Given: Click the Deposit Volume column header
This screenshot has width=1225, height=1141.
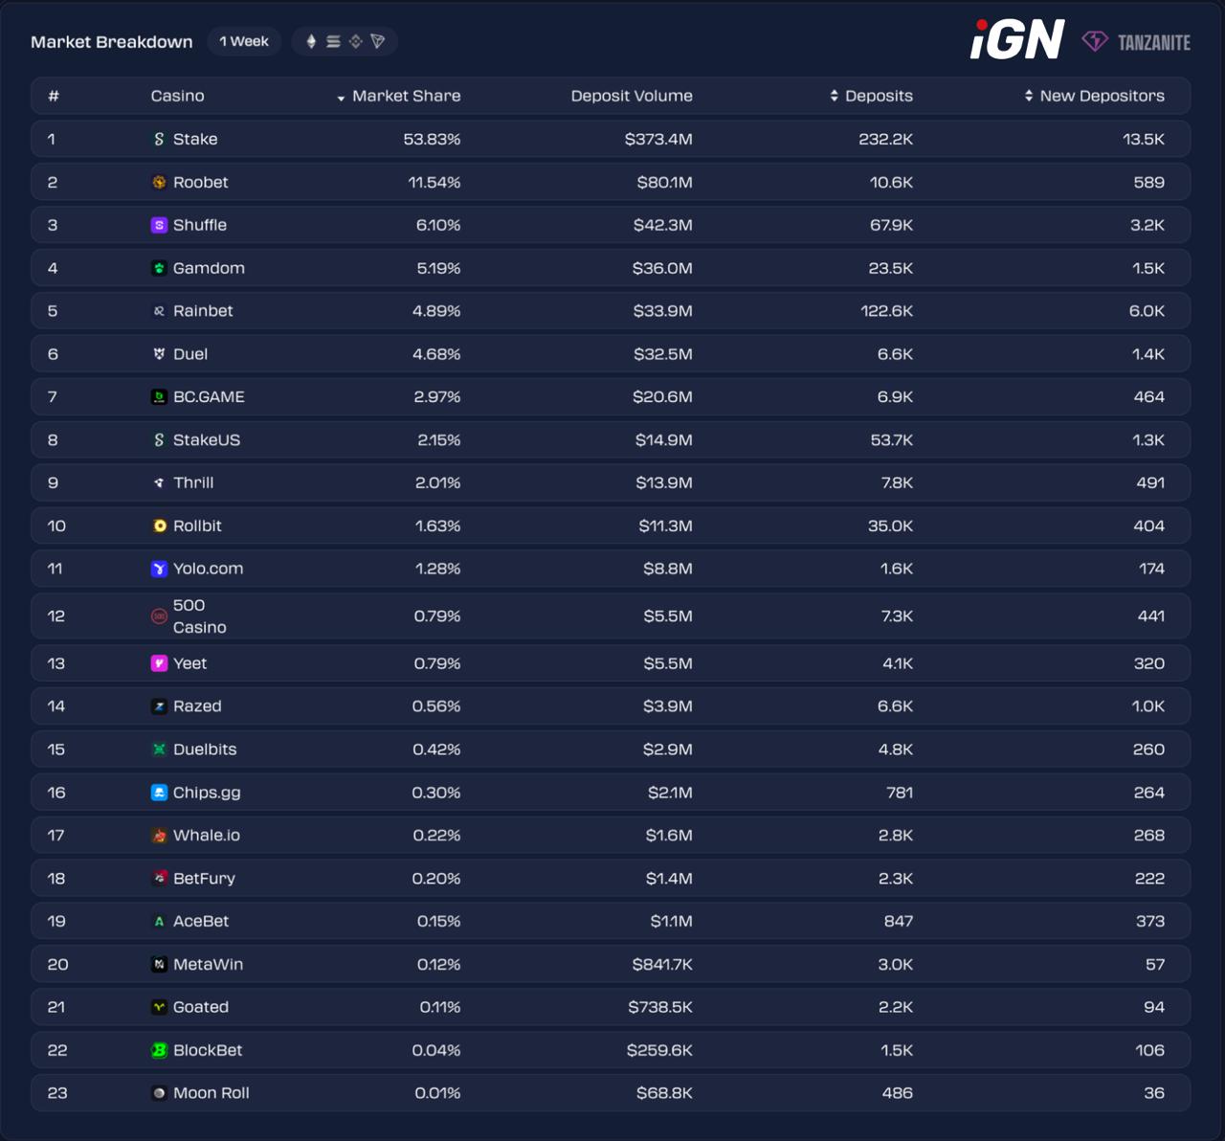Looking at the screenshot, I should pos(632,96).
